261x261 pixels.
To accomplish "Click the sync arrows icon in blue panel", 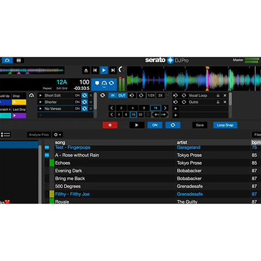I will pos(111,83).
